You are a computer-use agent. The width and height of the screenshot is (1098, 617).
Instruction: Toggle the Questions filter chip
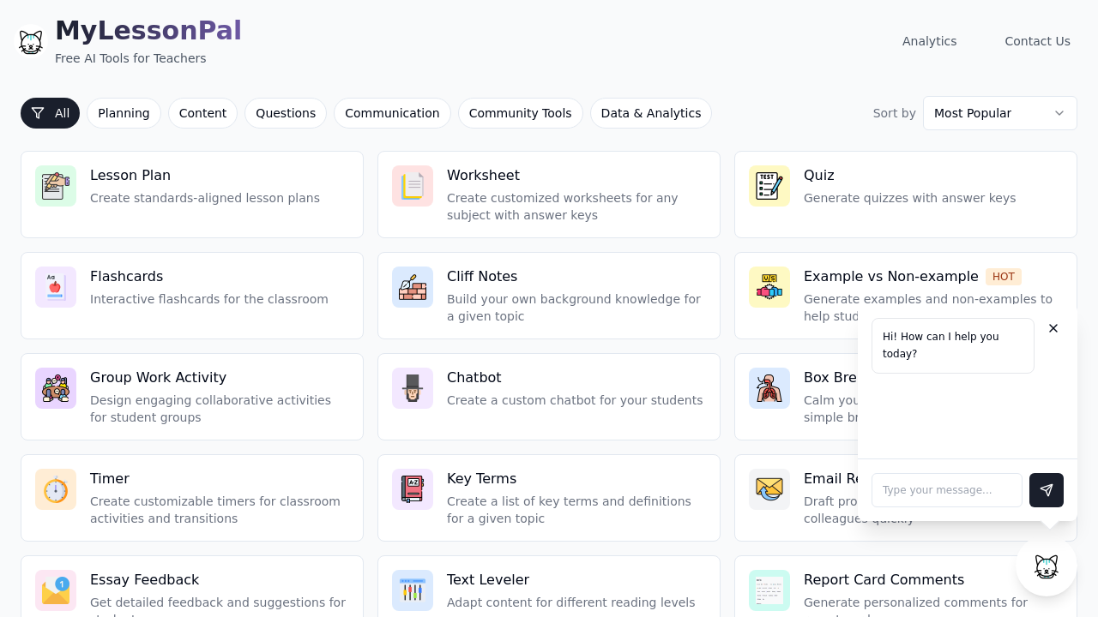(286, 113)
